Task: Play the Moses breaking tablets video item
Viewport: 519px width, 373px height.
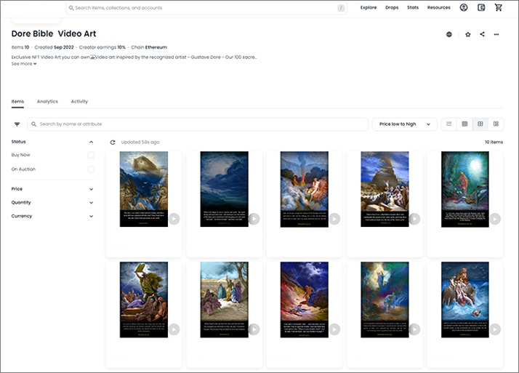Action: point(174,329)
